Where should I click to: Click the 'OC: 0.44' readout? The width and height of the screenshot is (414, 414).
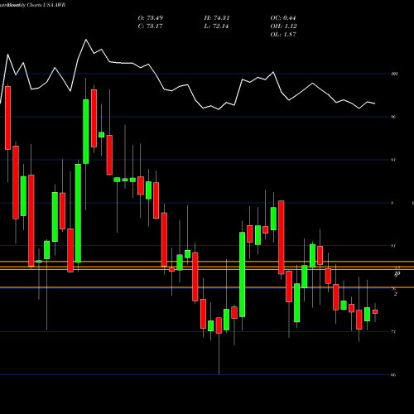click(x=283, y=18)
